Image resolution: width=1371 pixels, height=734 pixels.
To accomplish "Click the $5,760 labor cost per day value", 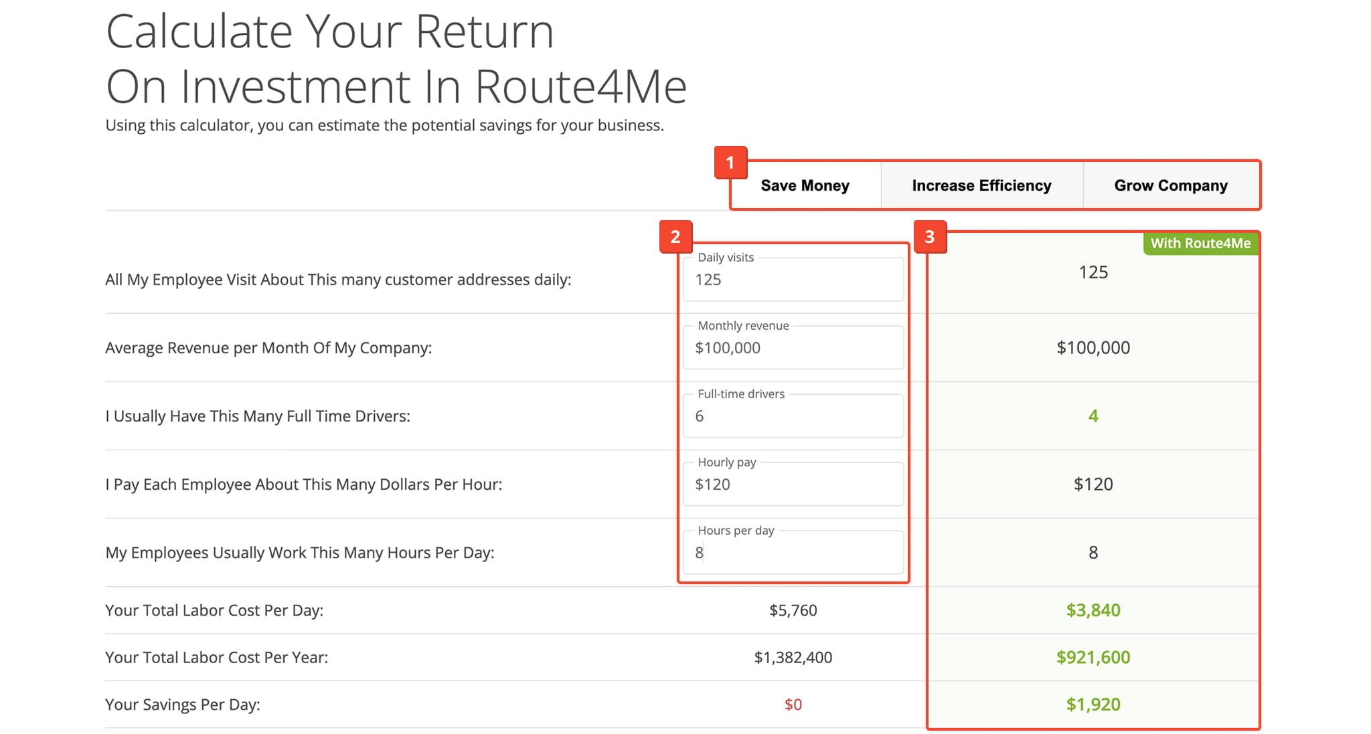I will pos(793,610).
